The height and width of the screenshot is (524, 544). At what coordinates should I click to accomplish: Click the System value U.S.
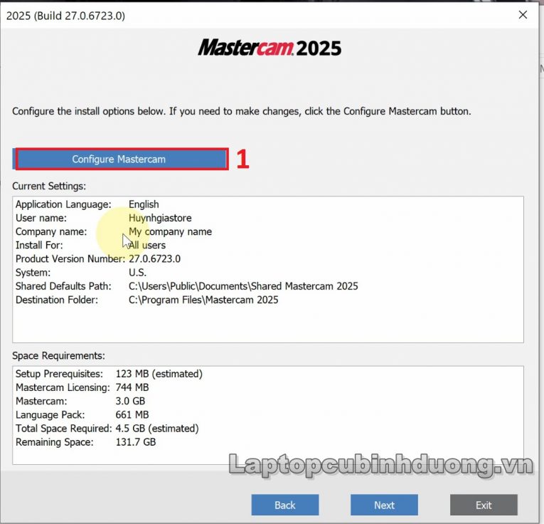137,272
